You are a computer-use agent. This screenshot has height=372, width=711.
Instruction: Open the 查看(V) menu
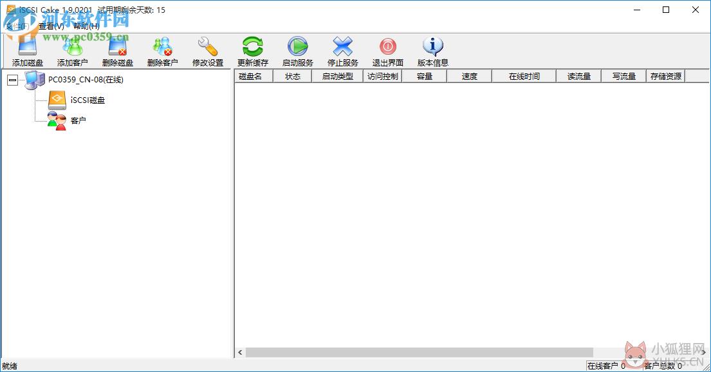[51, 26]
